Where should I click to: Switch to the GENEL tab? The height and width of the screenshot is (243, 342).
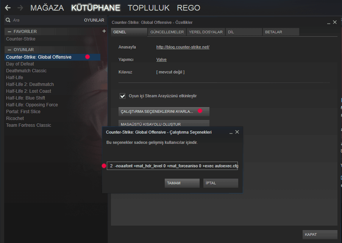pos(129,32)
